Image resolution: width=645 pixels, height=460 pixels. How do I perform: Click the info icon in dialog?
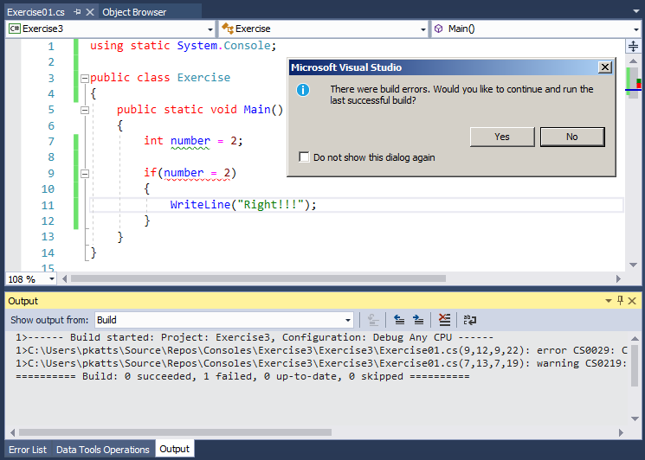click(303, 90)
